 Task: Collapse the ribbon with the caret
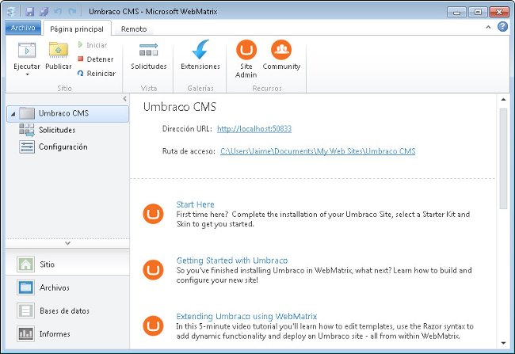tap(488, 27)
